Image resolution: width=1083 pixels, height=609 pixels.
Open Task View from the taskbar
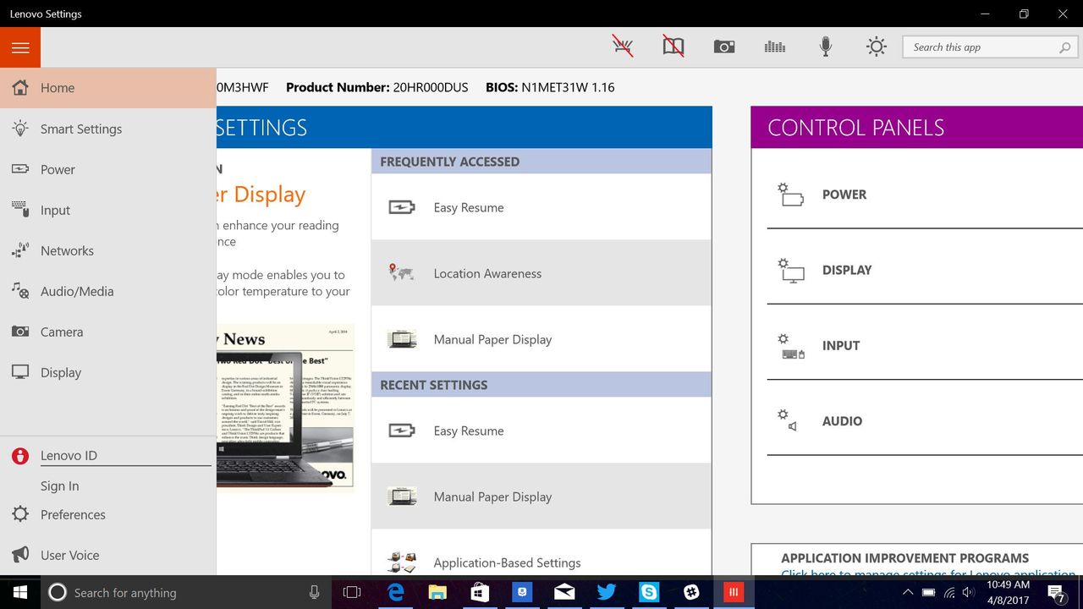[x=352, y=592]
